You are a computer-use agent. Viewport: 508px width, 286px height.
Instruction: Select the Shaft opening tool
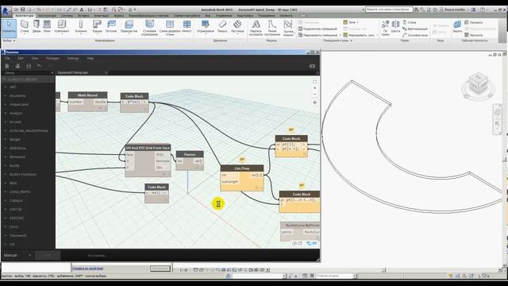pos(395,26)
